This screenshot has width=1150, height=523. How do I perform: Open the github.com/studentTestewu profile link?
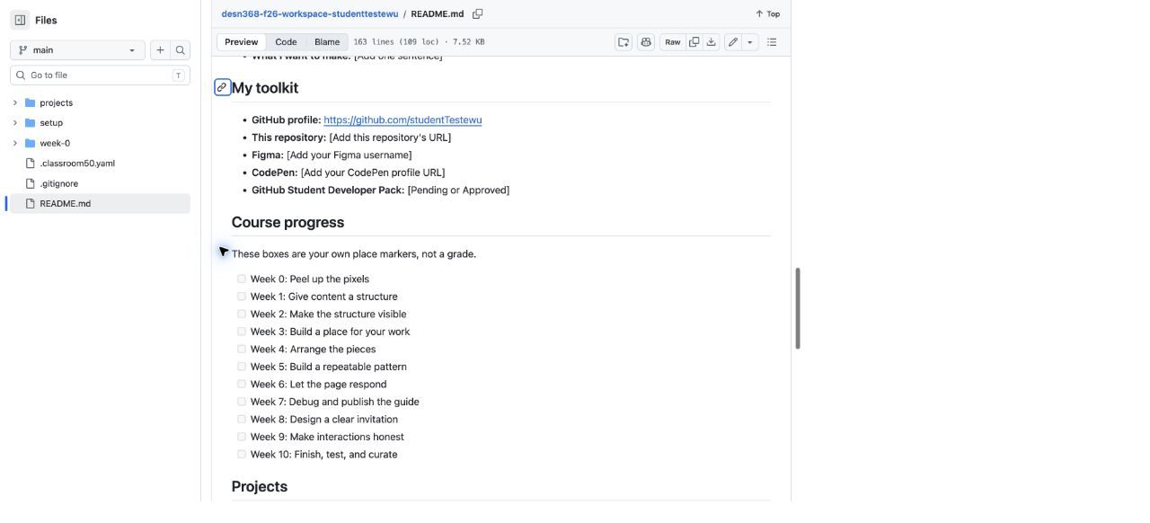pyautogui.click(x=402, y=120)
